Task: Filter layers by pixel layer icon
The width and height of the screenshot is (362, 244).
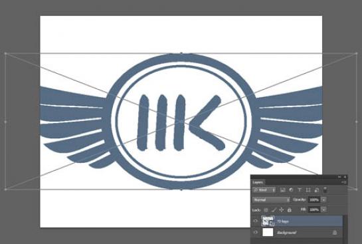Action: 283,190
